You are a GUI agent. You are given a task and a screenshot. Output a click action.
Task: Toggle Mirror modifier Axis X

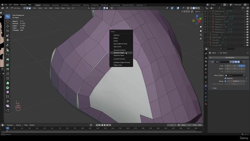pos(228,66)
